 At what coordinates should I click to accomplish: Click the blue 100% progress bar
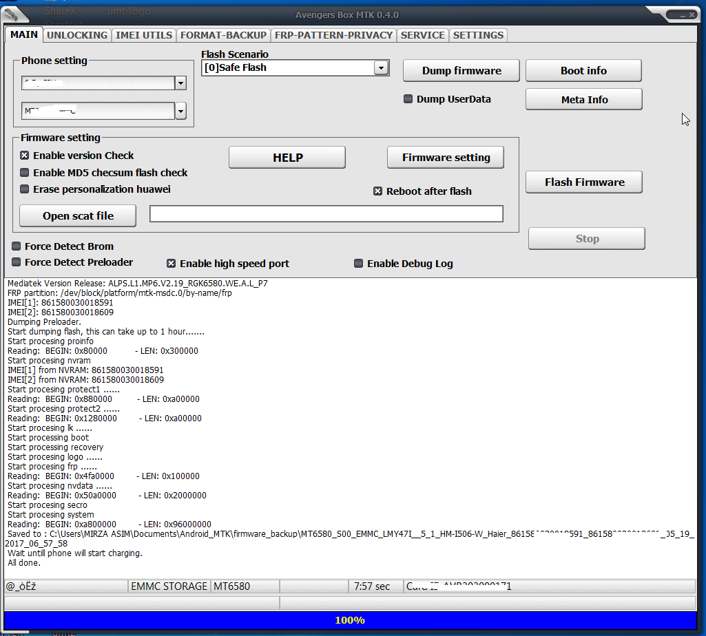[351, 620]
